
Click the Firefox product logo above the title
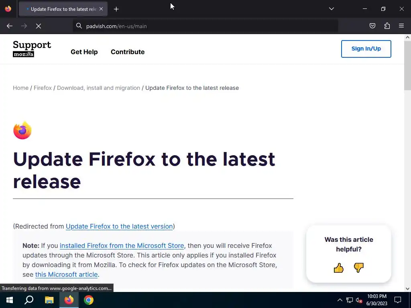click(22, 130)
